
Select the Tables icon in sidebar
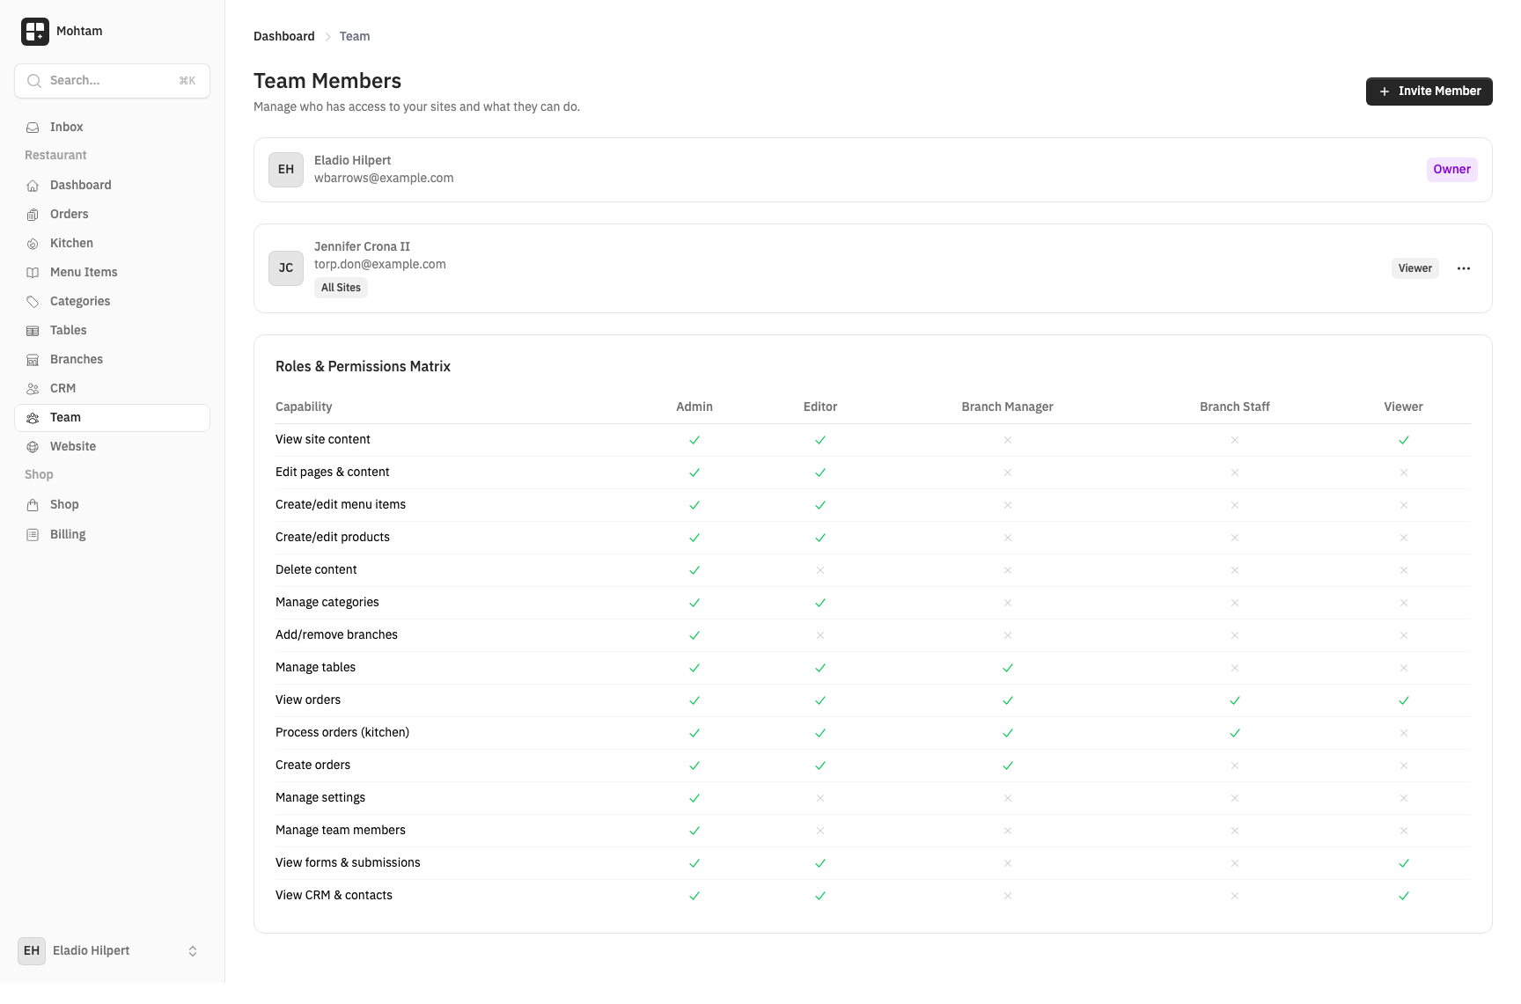33,331
